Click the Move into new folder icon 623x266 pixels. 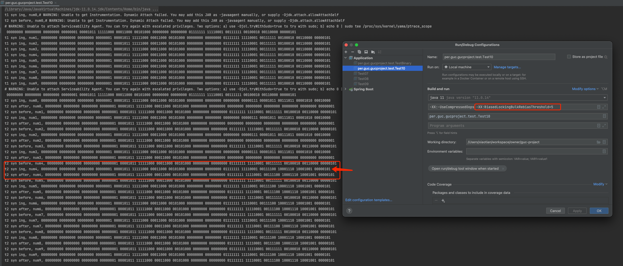[x=373, y=52]
